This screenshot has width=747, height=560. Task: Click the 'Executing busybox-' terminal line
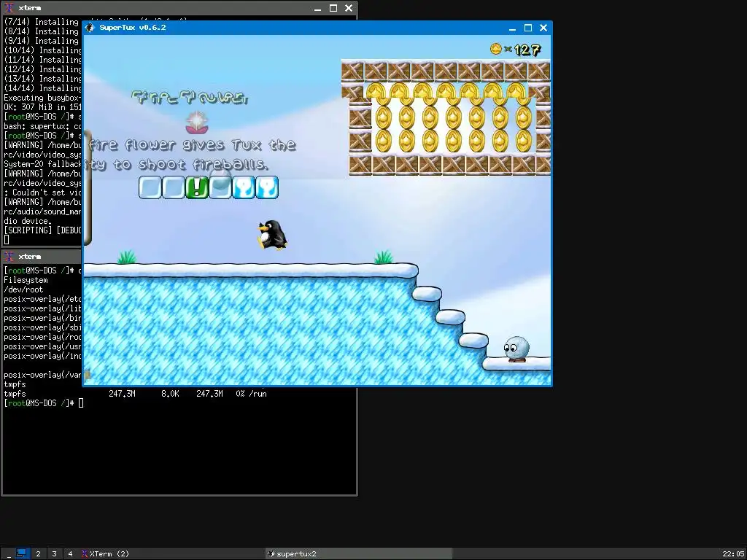[43, 98]
